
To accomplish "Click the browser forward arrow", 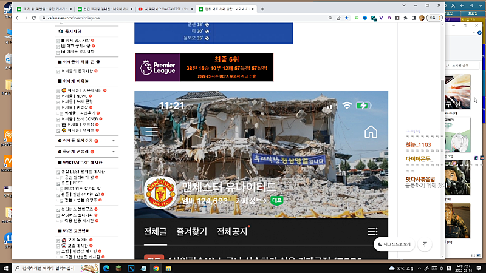I will 26,18.
